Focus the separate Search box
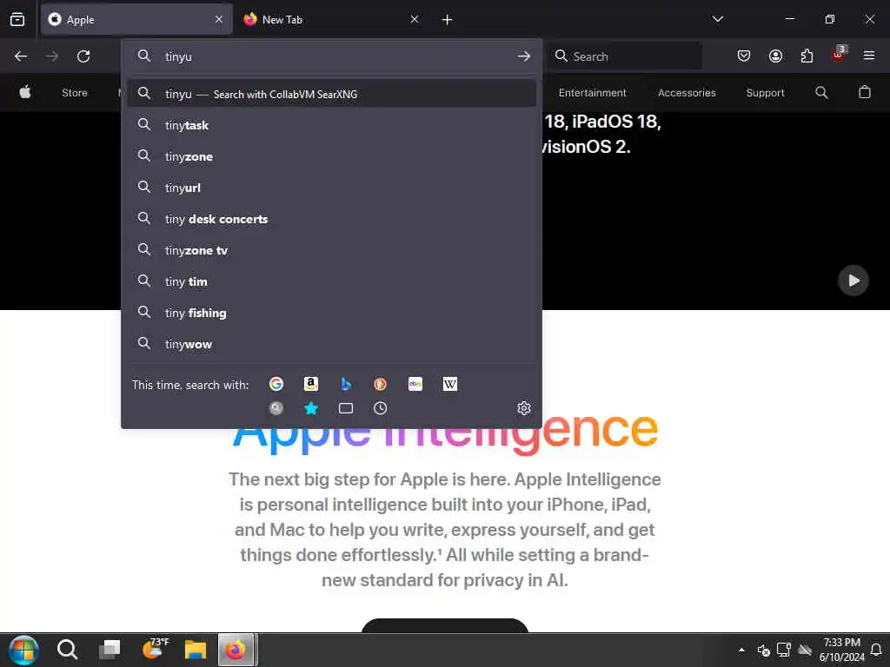890x667 pixels. pyautogui.click(x=624, y=56)
